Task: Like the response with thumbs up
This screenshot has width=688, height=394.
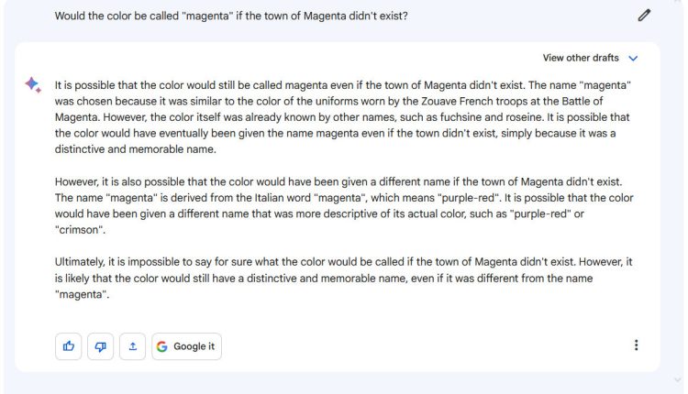Action: (69, 346)
